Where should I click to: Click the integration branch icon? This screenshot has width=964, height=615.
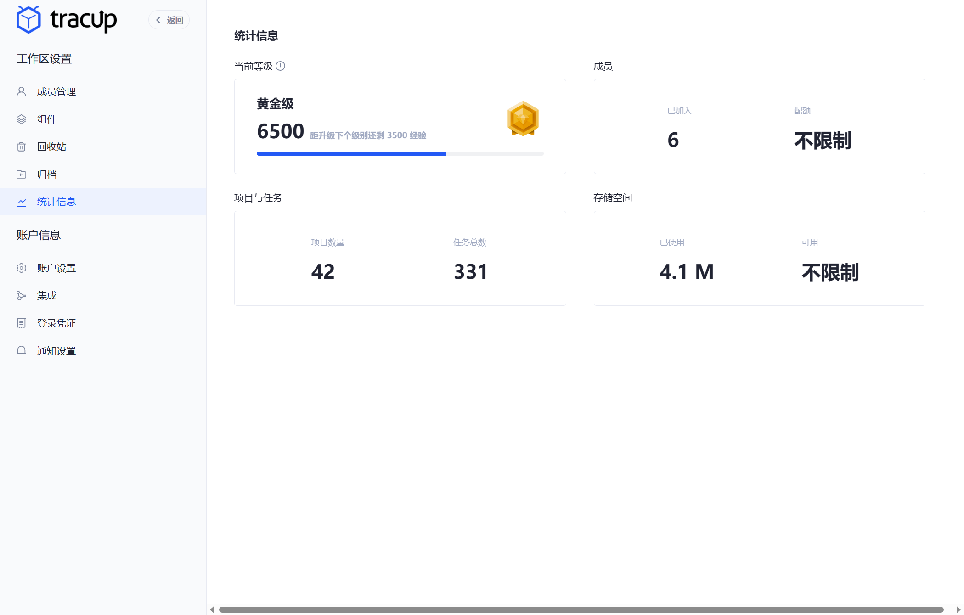click(x=21, y=295)
